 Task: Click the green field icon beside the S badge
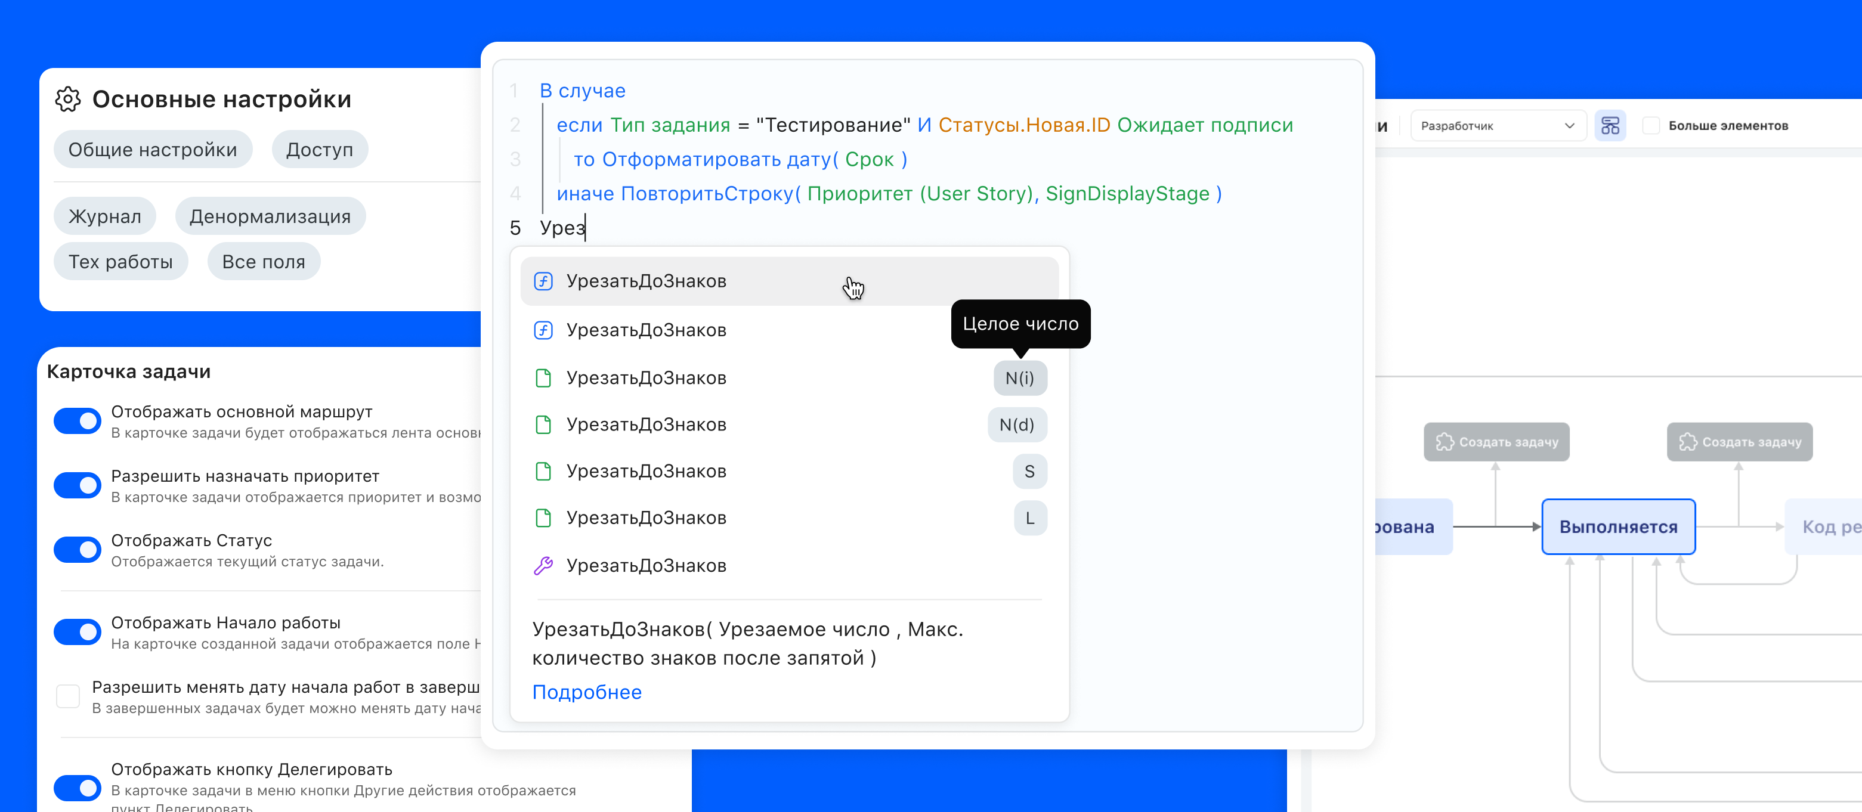[x=543, y=471]
